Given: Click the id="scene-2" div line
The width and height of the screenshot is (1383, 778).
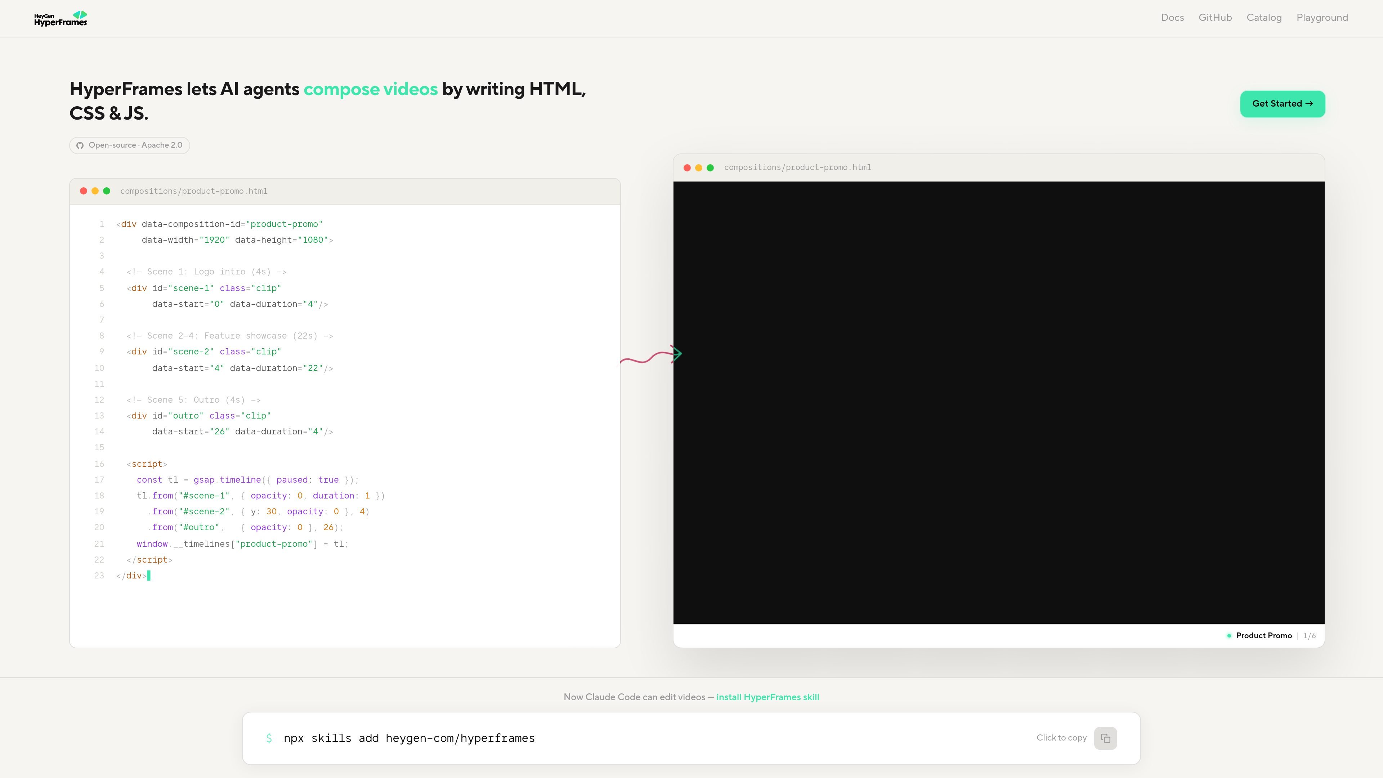Looking at the screenshot, I should point(203,352).
